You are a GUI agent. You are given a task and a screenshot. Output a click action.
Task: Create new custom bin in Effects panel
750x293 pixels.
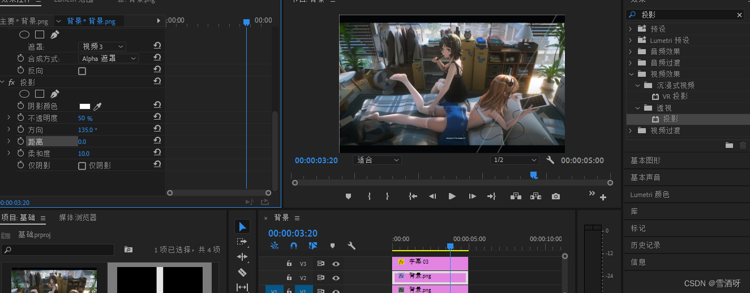730,145
